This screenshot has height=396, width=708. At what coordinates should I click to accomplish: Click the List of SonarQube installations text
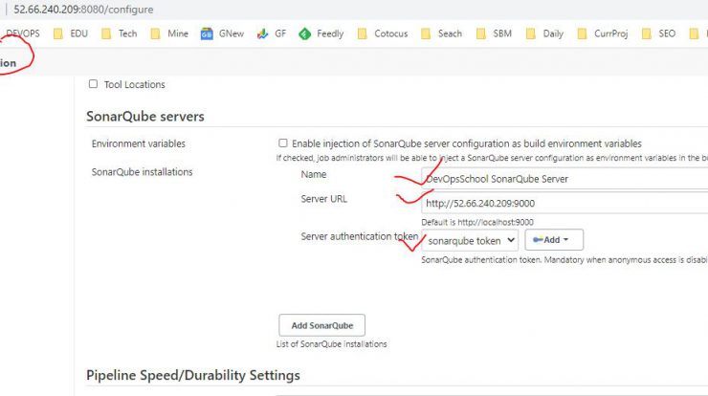[x=331, y=344]
